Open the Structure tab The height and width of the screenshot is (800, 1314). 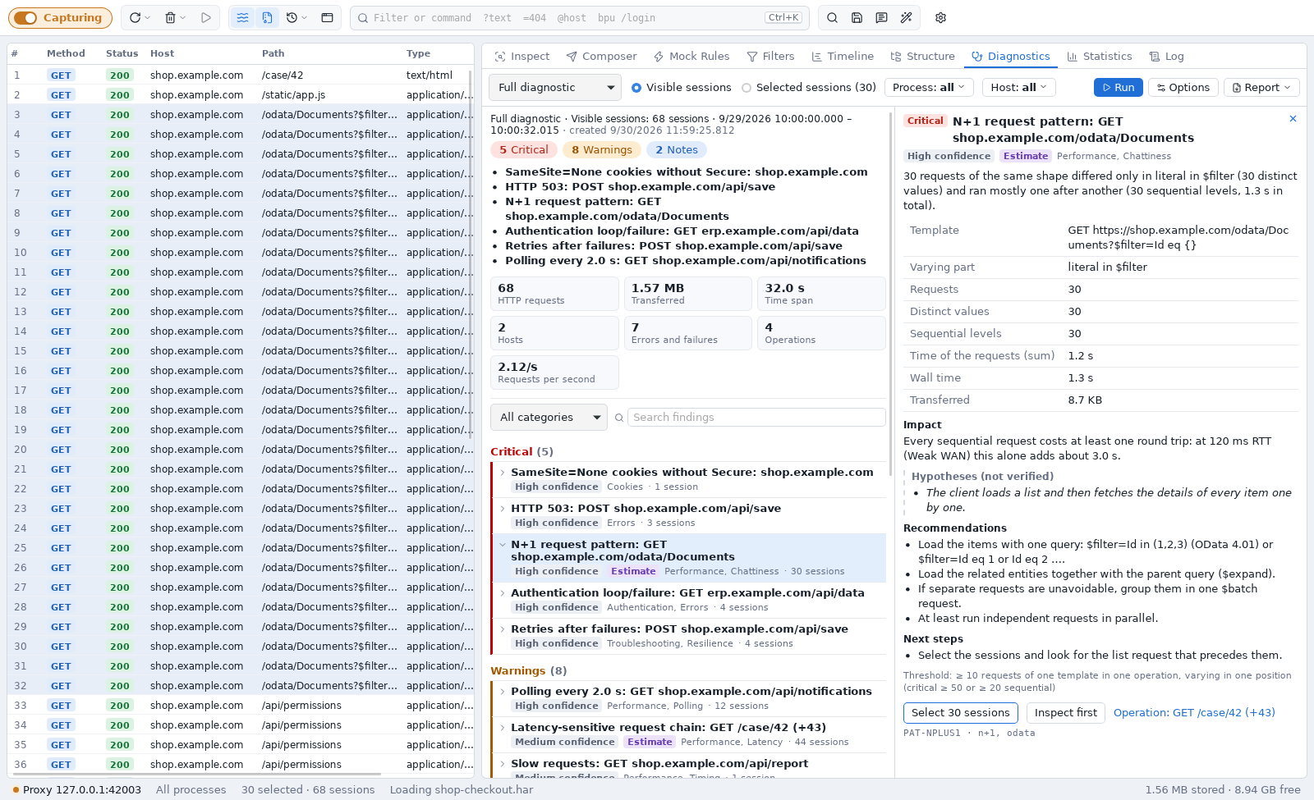click(923, 56)
